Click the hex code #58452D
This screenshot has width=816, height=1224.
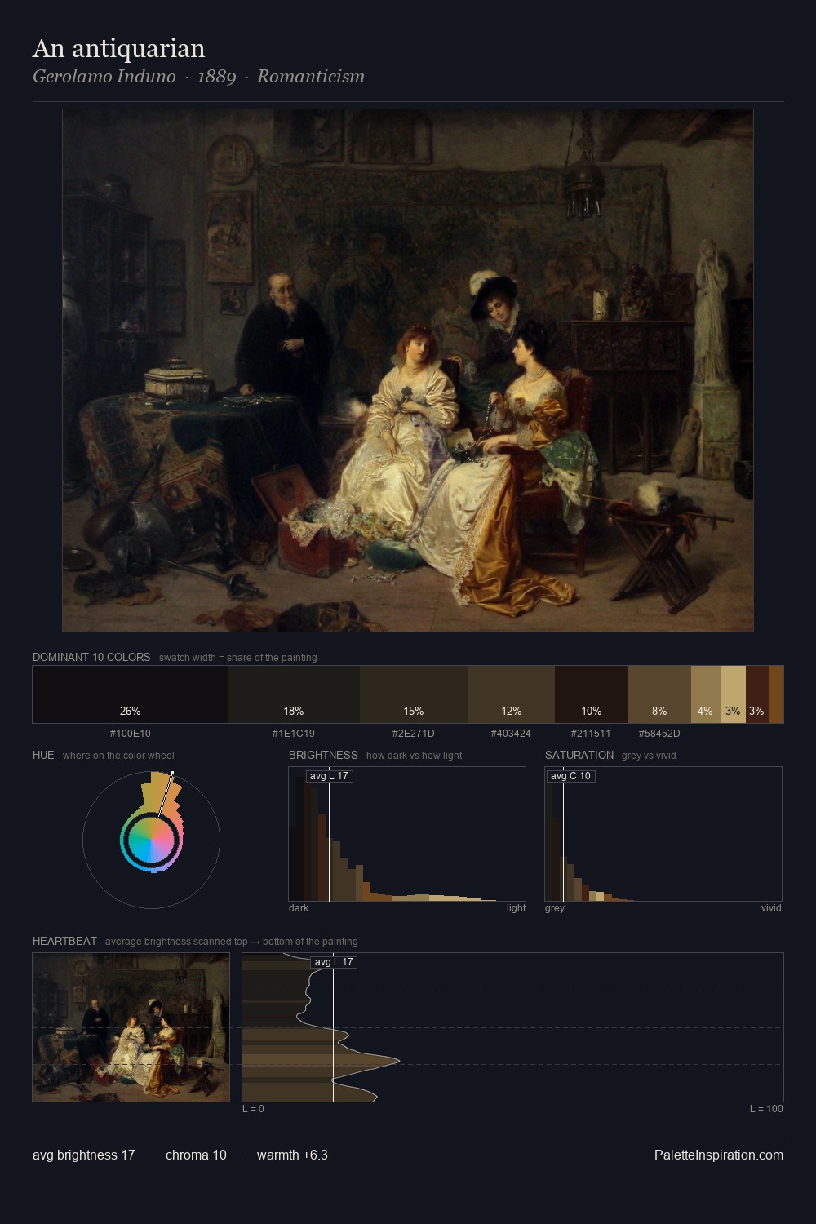point(659,734)
